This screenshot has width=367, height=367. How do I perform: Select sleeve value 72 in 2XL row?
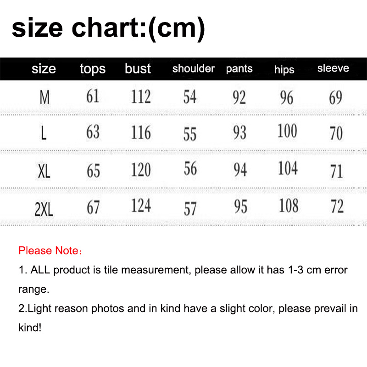pos(337,206)
